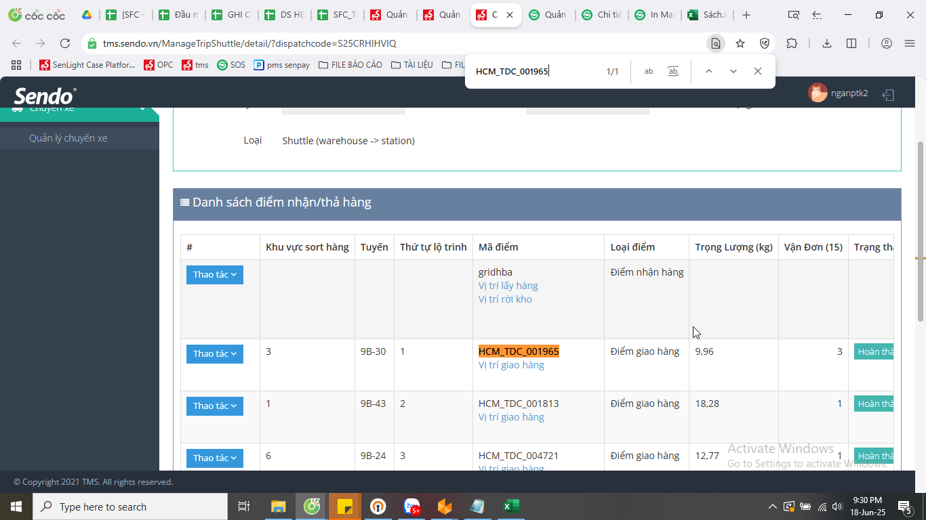Click the route cell 9B-43
The width and height of the screenshot is (926, 520).
(x=373, y=404)
